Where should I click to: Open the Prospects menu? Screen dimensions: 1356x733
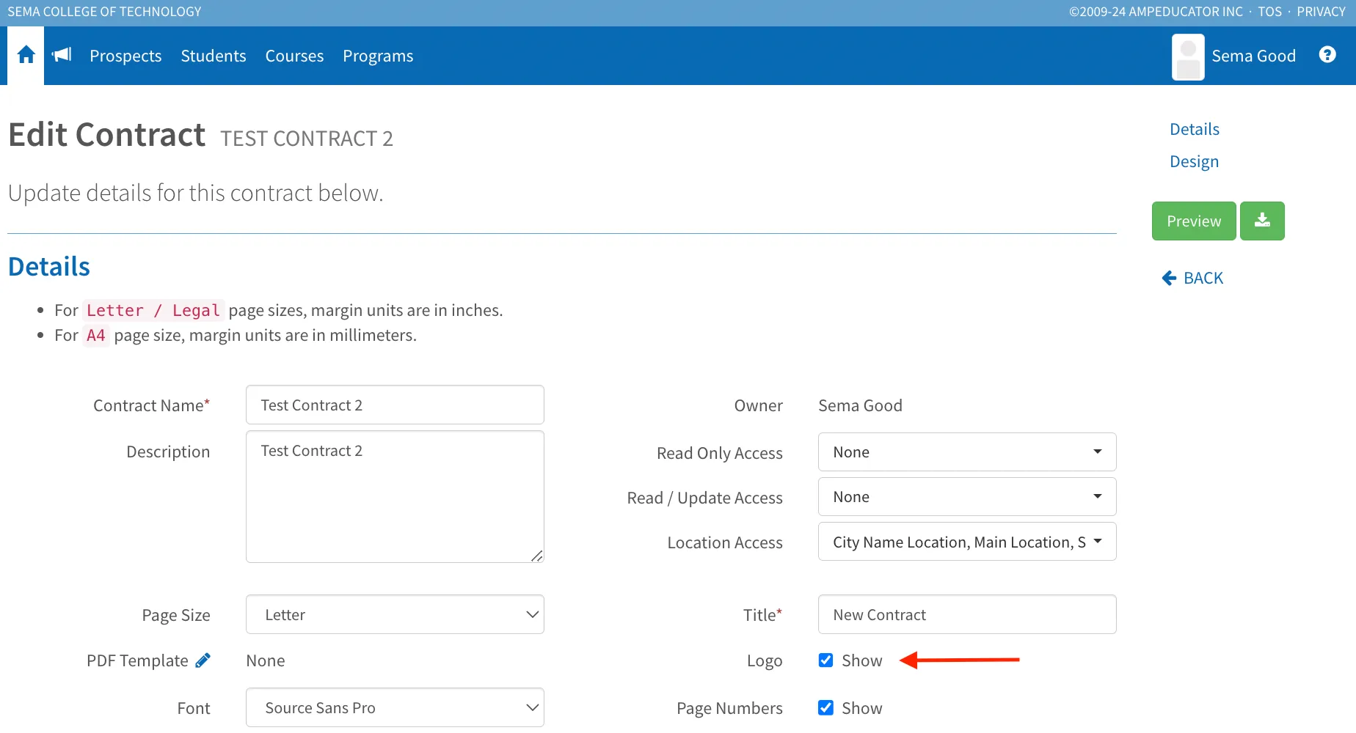coord(125,56)
